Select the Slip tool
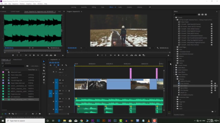220x123 pixels. pyautogui.click(x=44, y=74)
